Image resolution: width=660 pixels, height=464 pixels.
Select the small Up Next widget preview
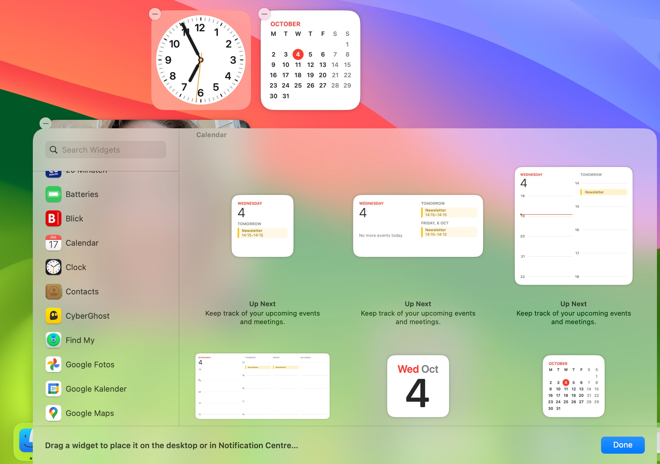[262, 226]
